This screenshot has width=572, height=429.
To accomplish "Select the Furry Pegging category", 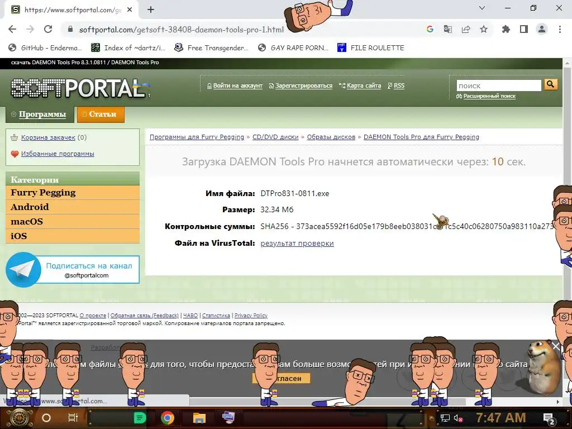I will (73, 193).
